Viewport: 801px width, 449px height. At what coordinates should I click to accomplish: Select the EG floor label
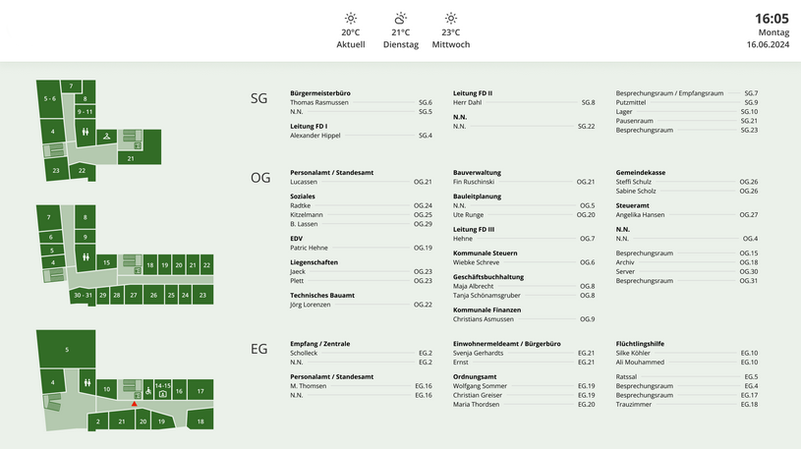[x=259, y=349]
